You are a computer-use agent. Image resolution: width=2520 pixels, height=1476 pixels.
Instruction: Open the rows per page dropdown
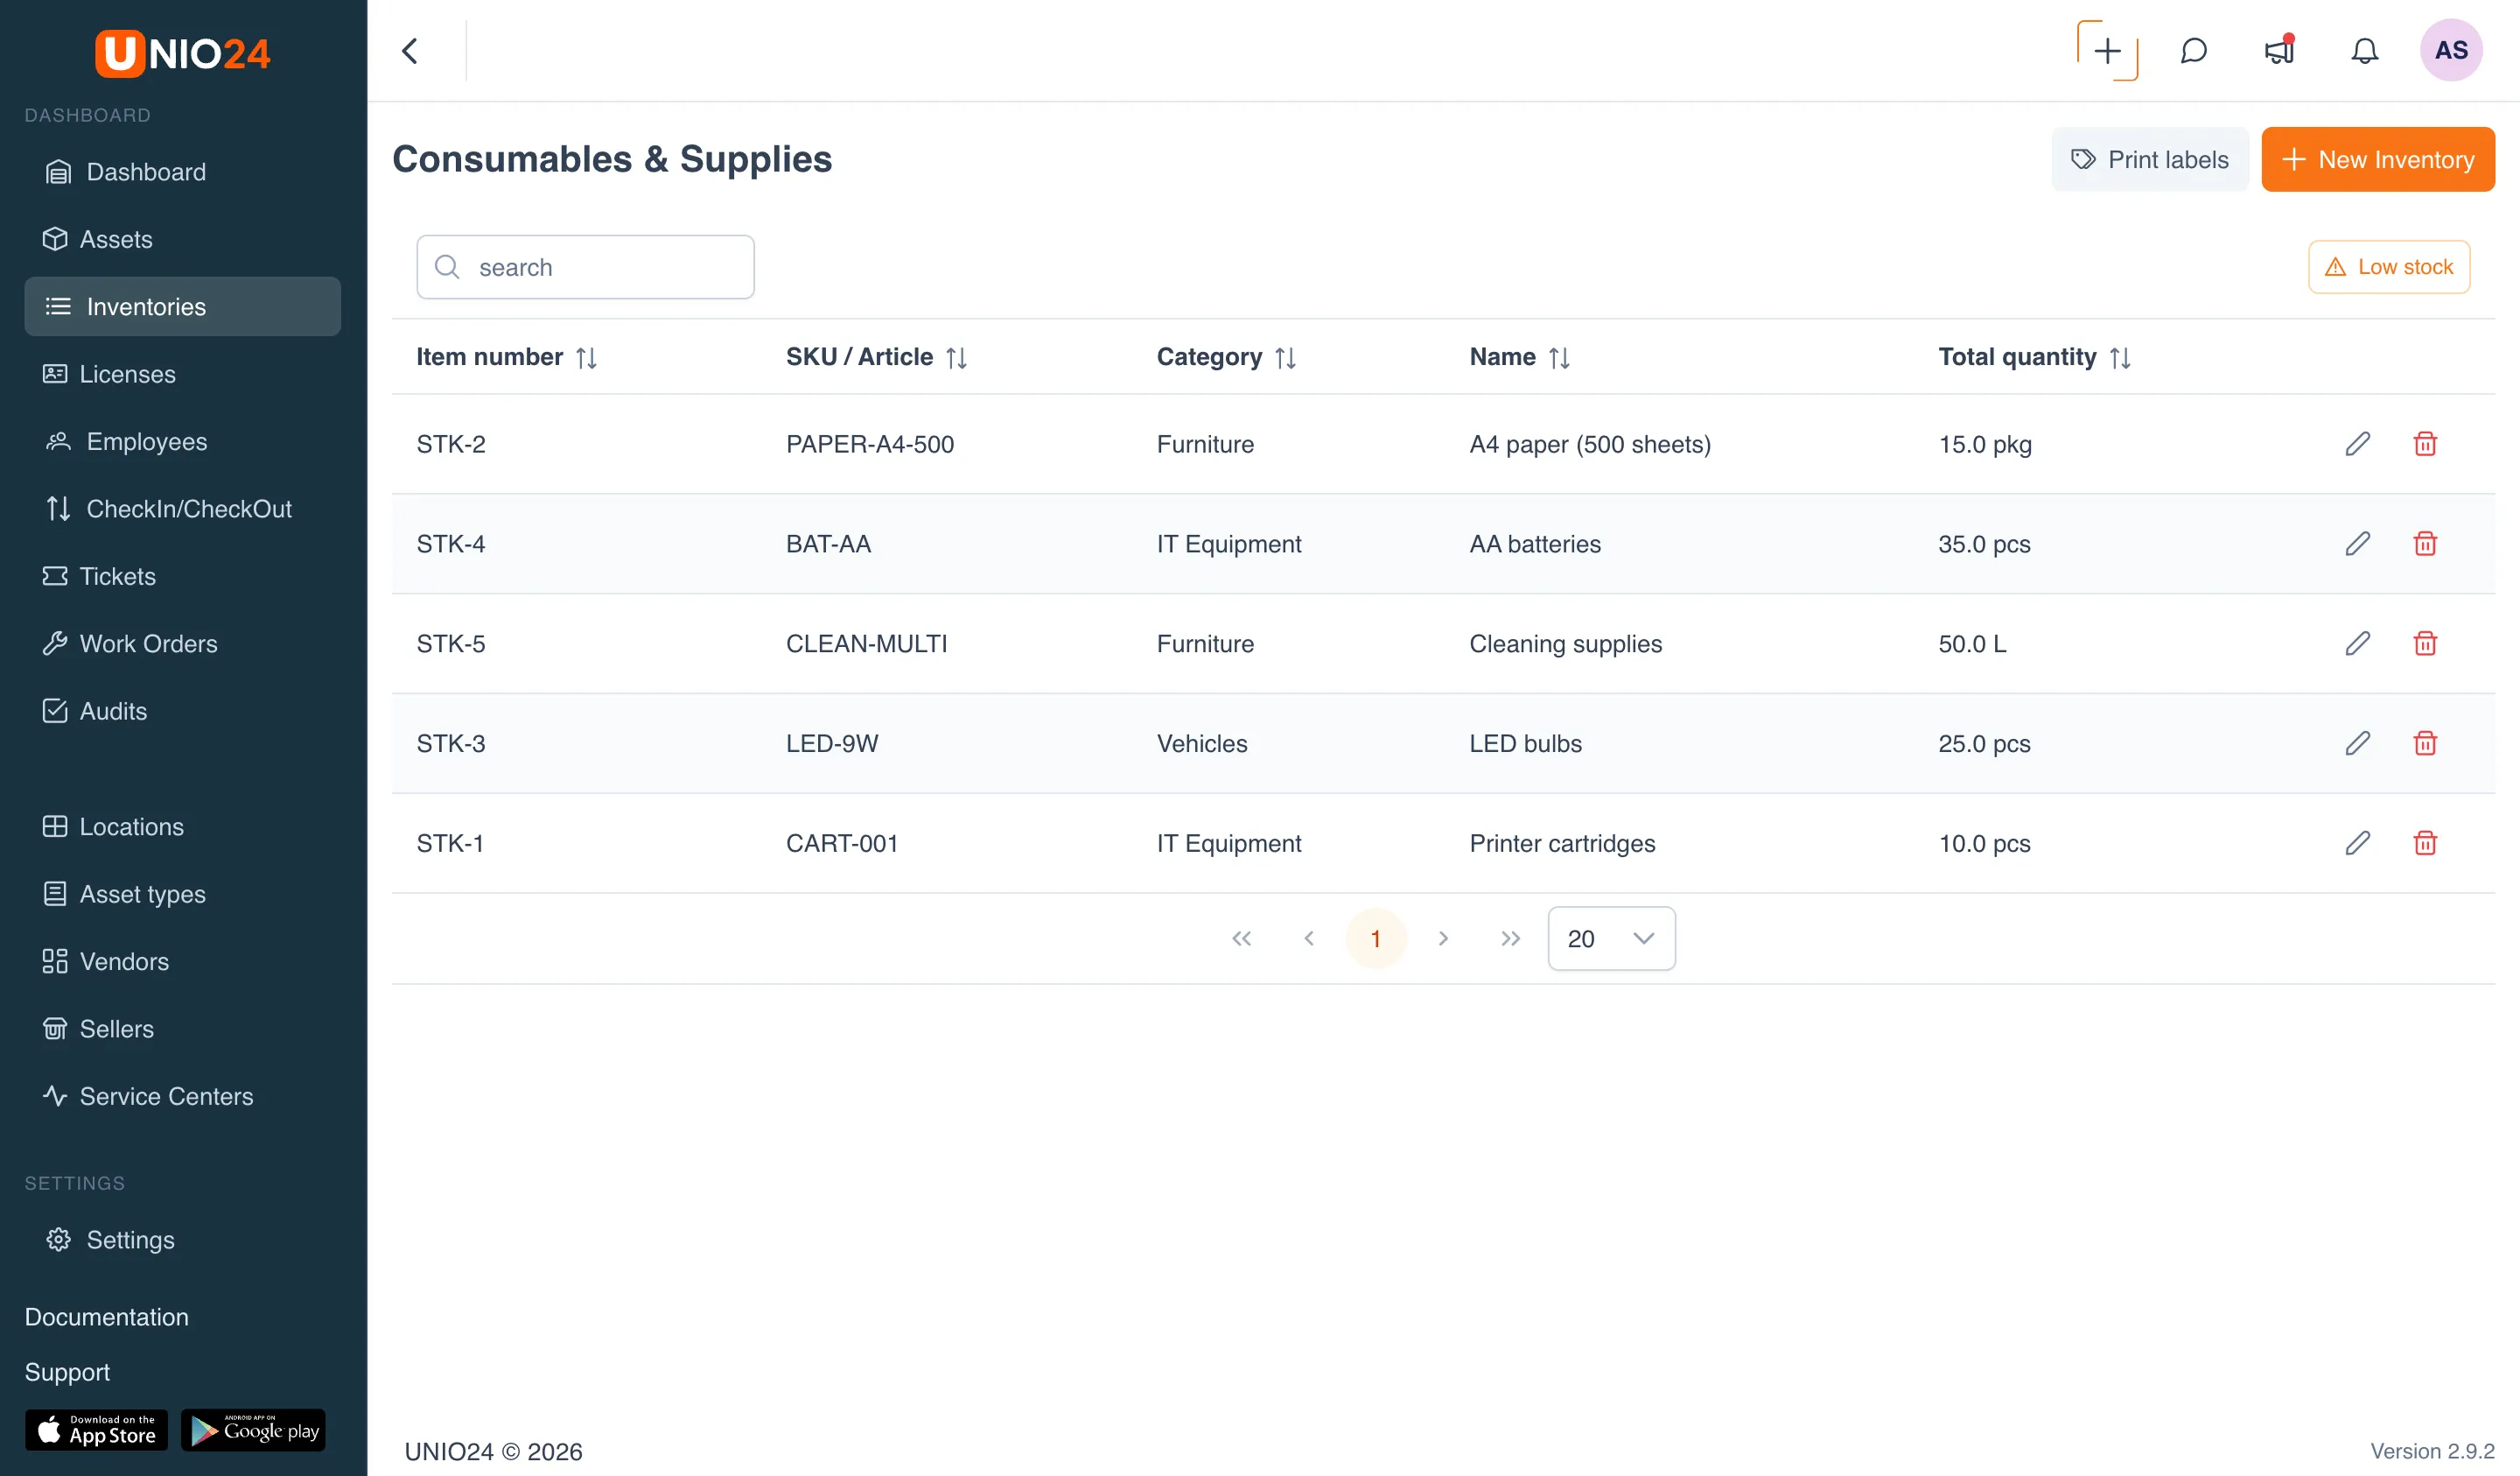click(x=1611, y=938)
